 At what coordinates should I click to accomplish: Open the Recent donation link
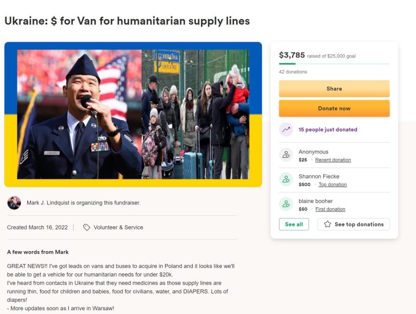[333, 160]
